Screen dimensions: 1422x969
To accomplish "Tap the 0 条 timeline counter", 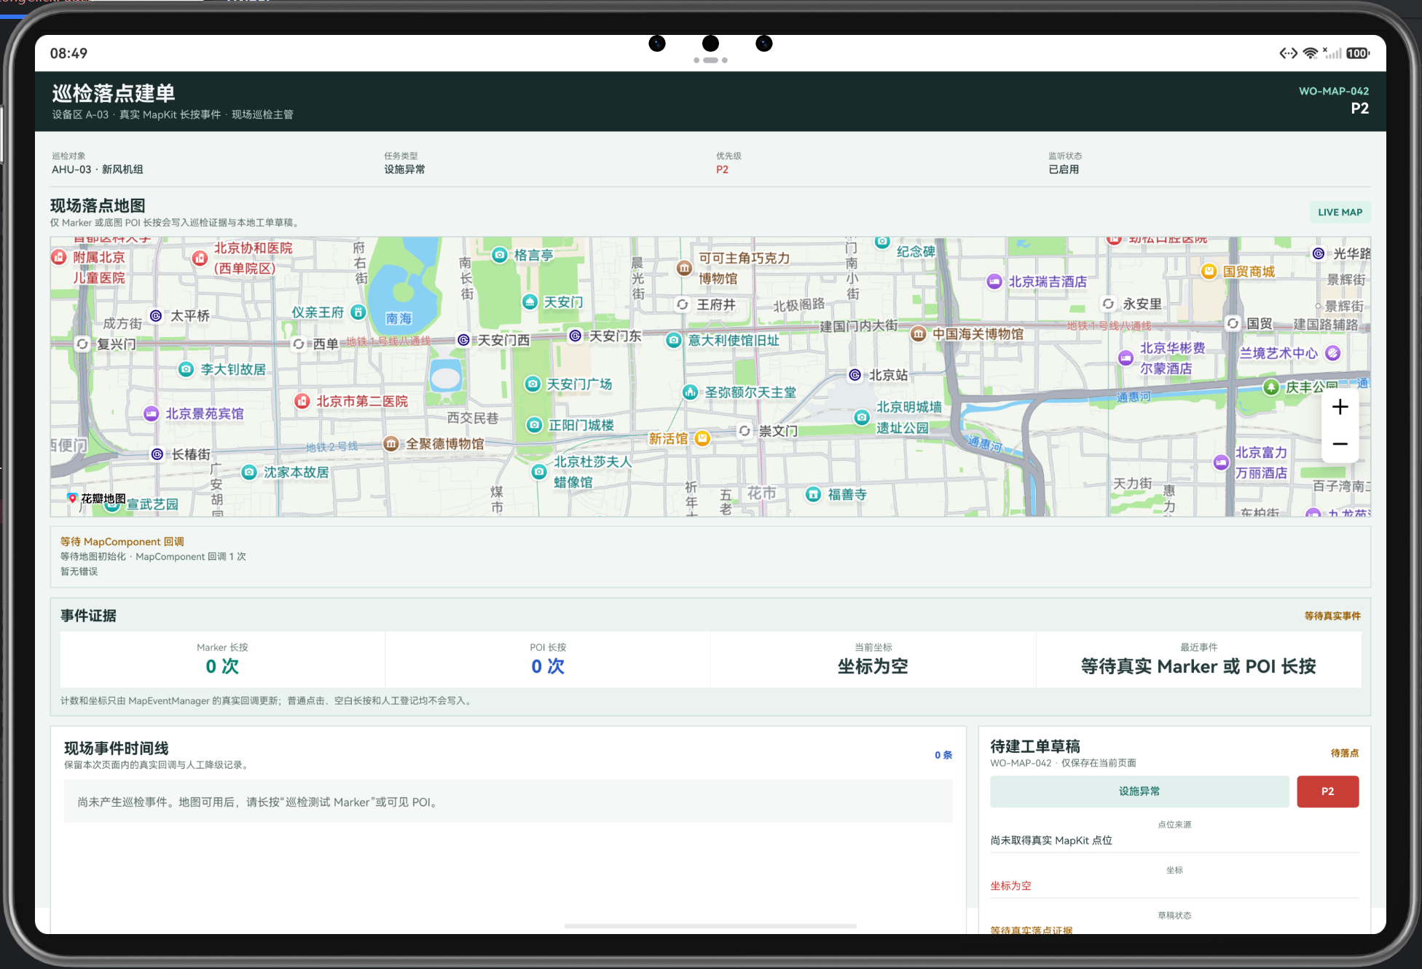I will (x=943, y=755).
